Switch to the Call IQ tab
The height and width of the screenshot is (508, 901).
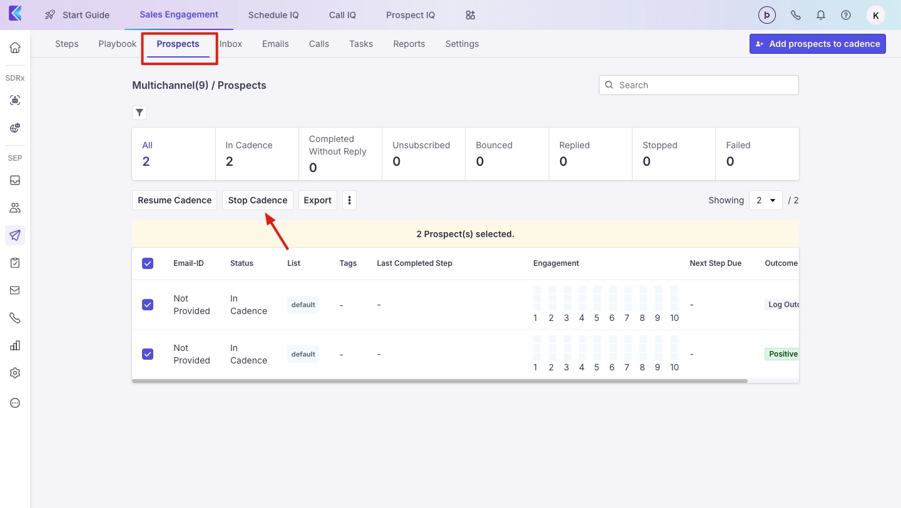342,15
